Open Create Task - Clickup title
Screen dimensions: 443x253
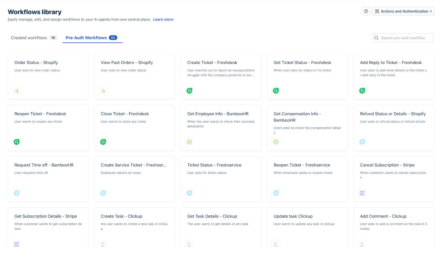122,216
